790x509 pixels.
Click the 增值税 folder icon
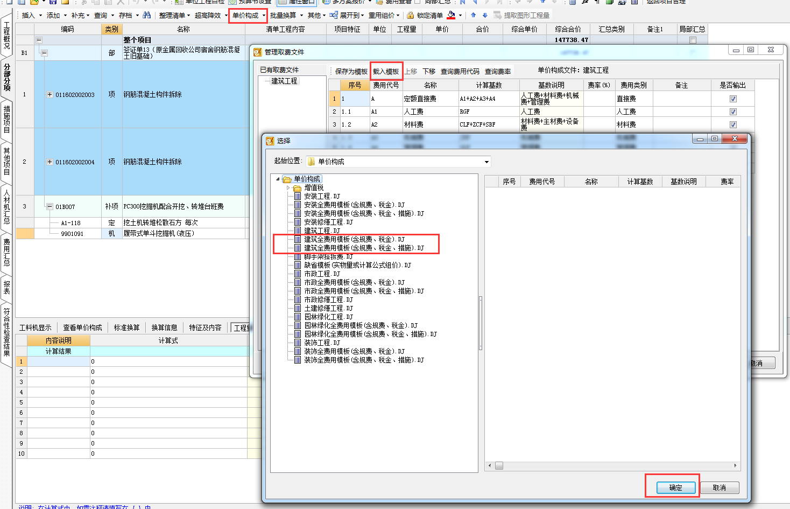pos(298,187)
